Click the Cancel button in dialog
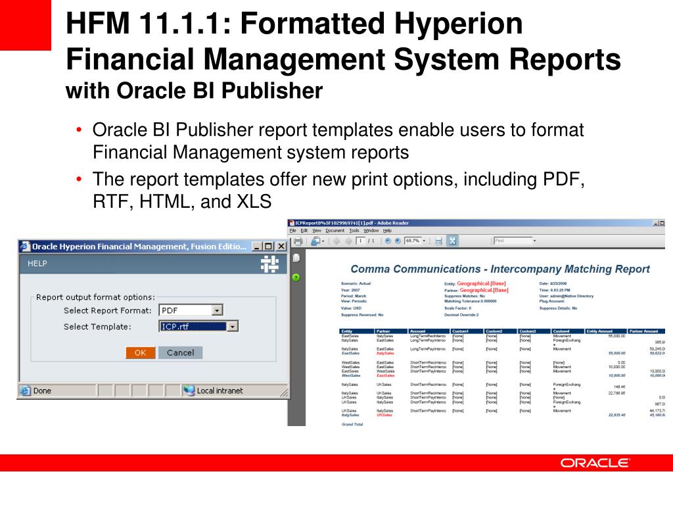Image resolution: width=673 pixels, height=505 pixels. pos(180,352)
